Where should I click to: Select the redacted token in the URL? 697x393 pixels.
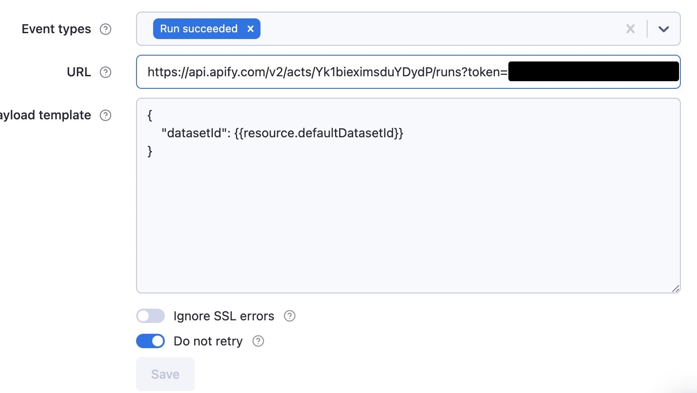coord(593,71)
